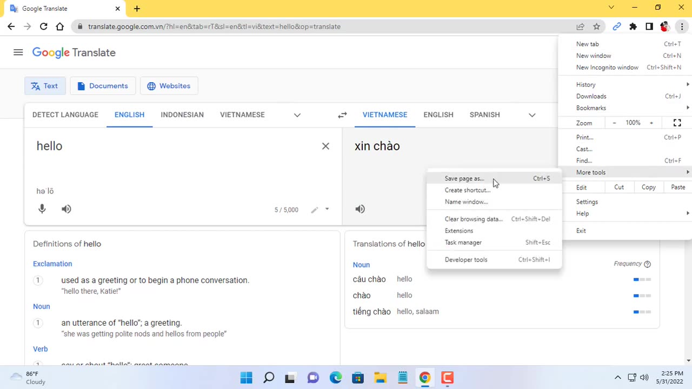Open File Explorer folder in the taskbar
The image size is (692, 389).
point(380,378)
